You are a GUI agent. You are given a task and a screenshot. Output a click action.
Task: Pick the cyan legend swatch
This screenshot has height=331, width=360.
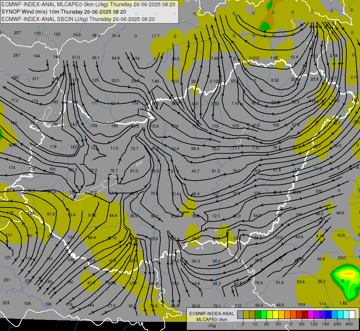[x=340, y=315]
